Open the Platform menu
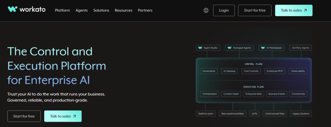The width and height of the screenshot is (331, 127). pos(62,10)
